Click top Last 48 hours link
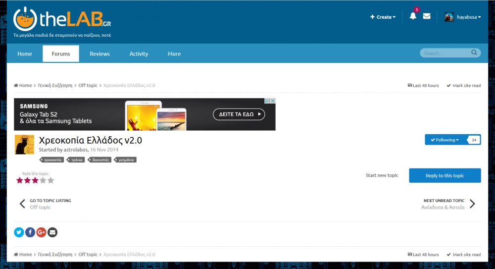 point(423,85)
